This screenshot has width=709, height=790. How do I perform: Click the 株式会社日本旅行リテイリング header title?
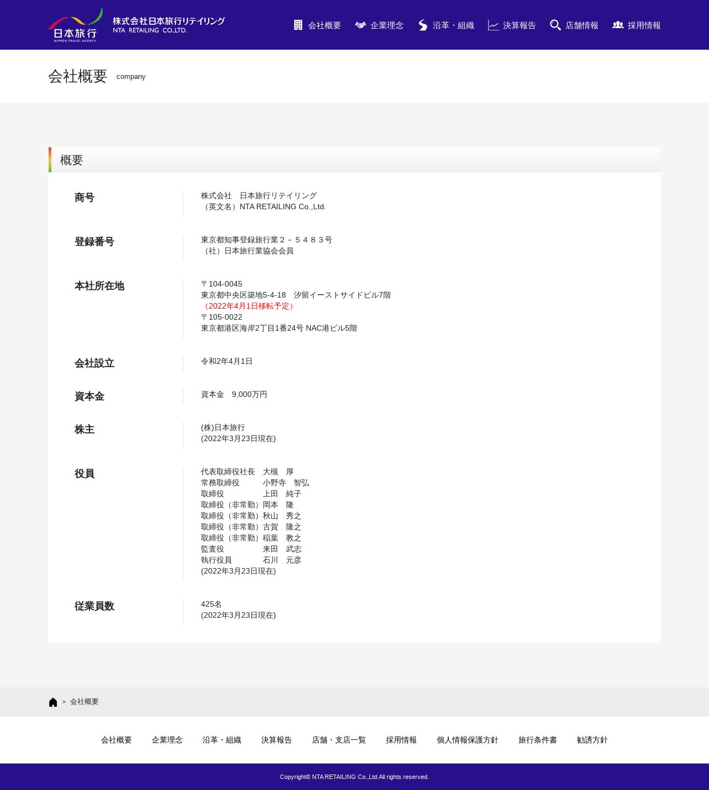pos(169,25)
